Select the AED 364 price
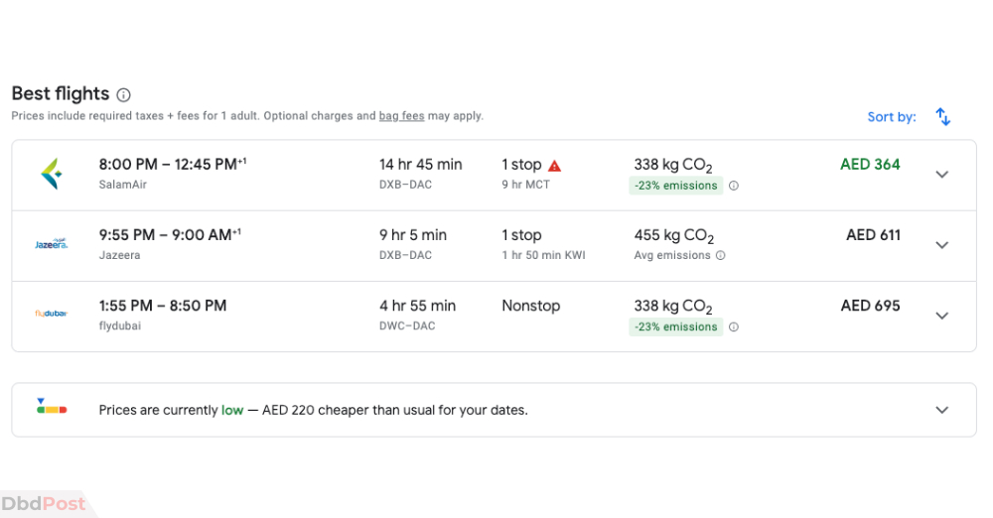The image size is (993, 518). 870,164
